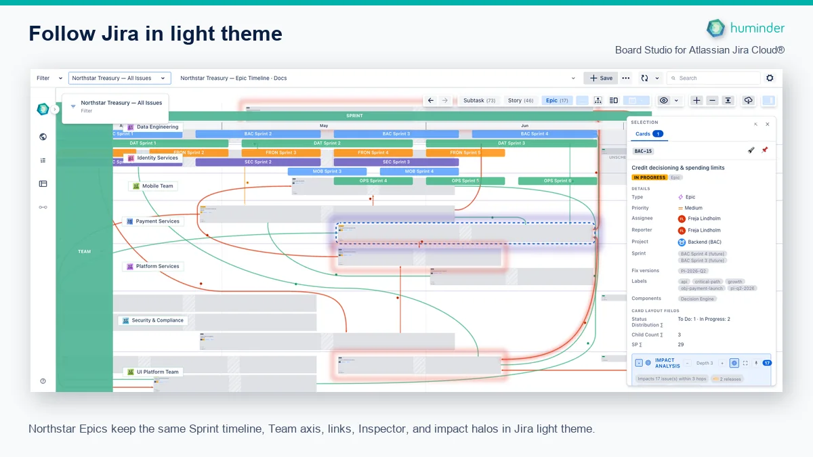Click the IN PROGRESS status badge
Screen dimensions: 813x457
650,177
